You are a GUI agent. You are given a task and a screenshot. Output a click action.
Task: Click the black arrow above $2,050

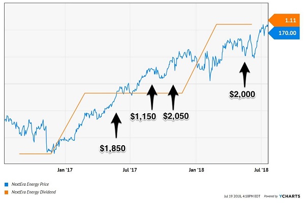(173, 97)
